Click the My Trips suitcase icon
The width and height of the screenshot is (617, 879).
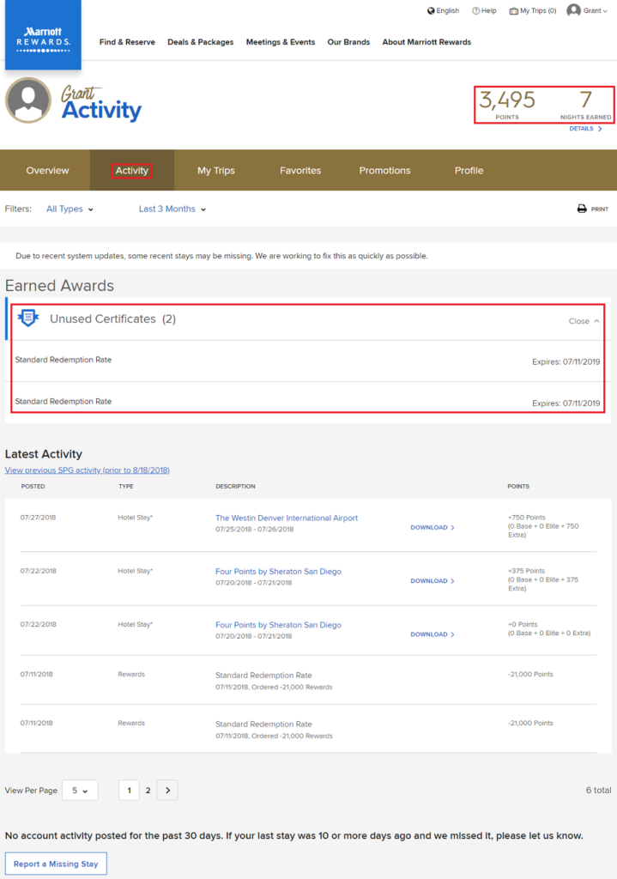(513, 10)
